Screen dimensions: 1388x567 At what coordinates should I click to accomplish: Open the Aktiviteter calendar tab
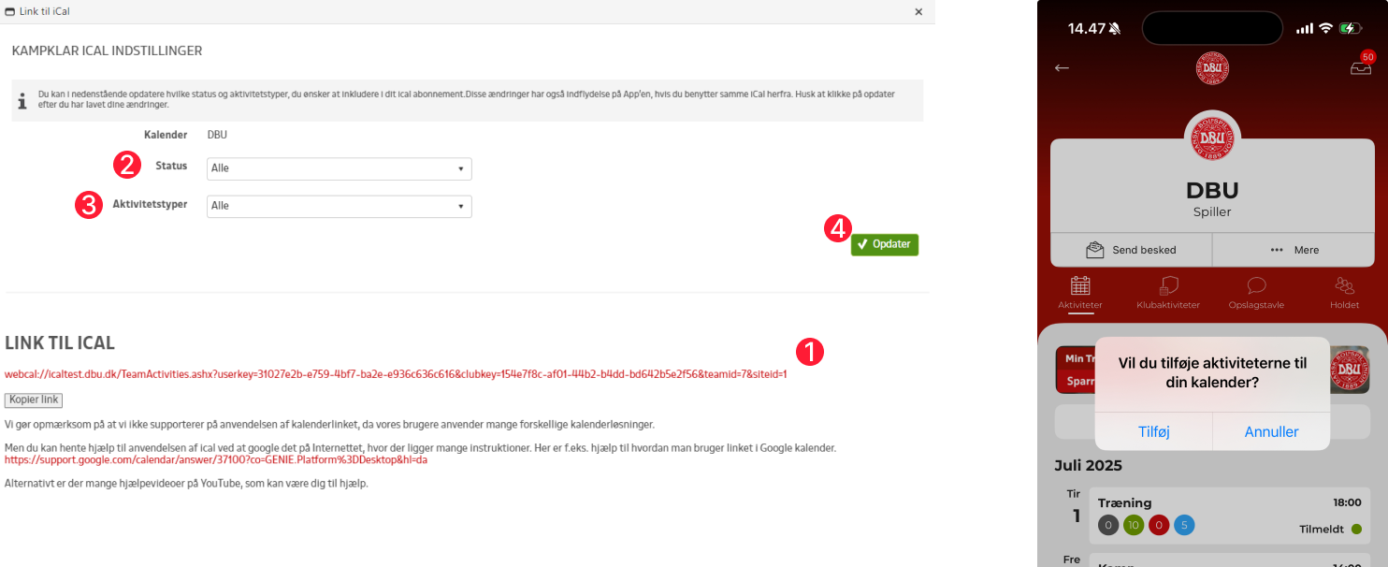(1080, 293)
